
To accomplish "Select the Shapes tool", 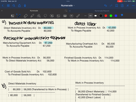I will pyautogui.click(x=39, y=16).
